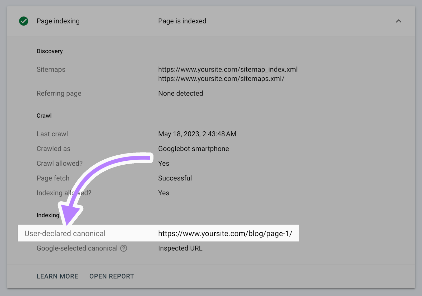This screenshot has width=422, height=296.
Task: Click the 'Page is indexed' status text
Action: coord(182,21)
